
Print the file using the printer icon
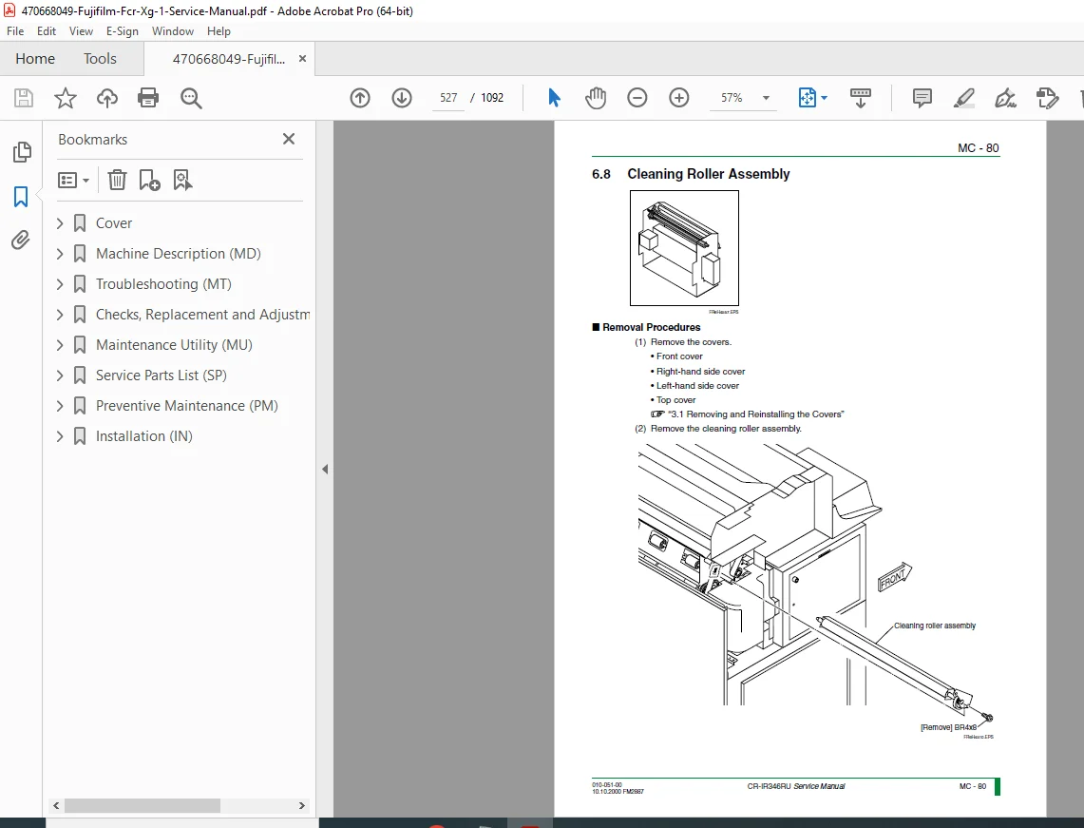[x=148, y=98]
